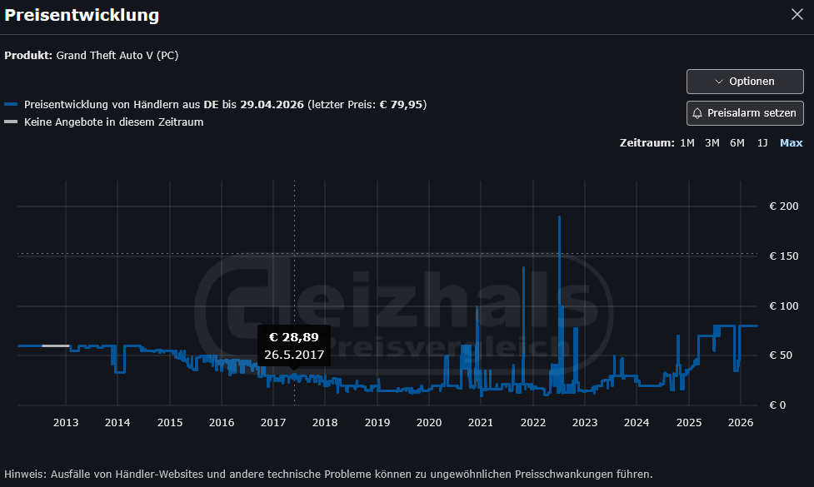Image resolution: width=814 pixels, height=487 pixels.
Task: Select the 6M time range
Action: (x=737, y=142)
